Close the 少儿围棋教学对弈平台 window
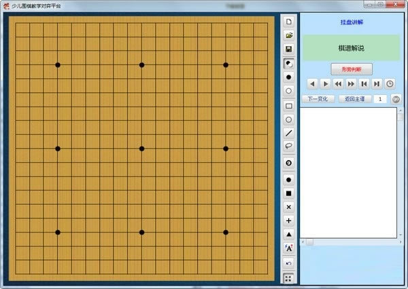The width and height of the screenshot is (408, 289). pyautogui.click(x=395, y=5)
